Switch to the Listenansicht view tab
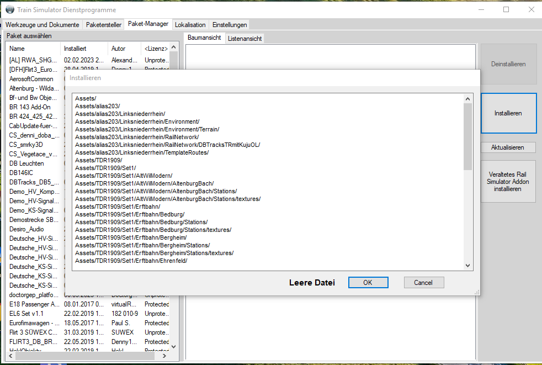 (245, 39)
